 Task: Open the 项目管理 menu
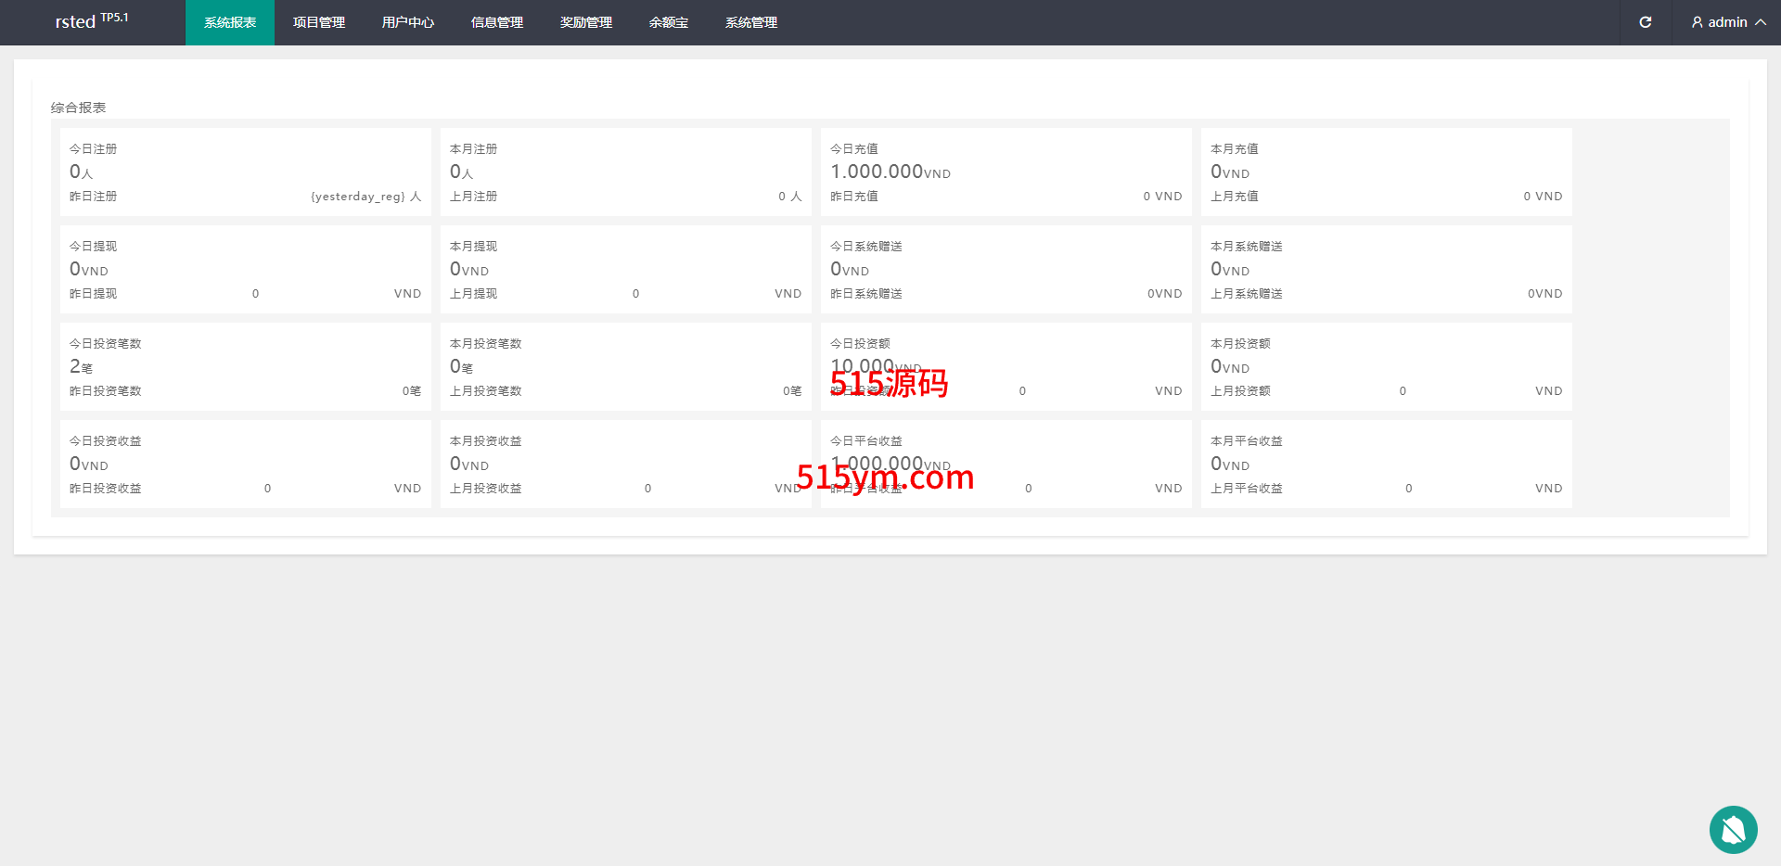pos(319,22)
